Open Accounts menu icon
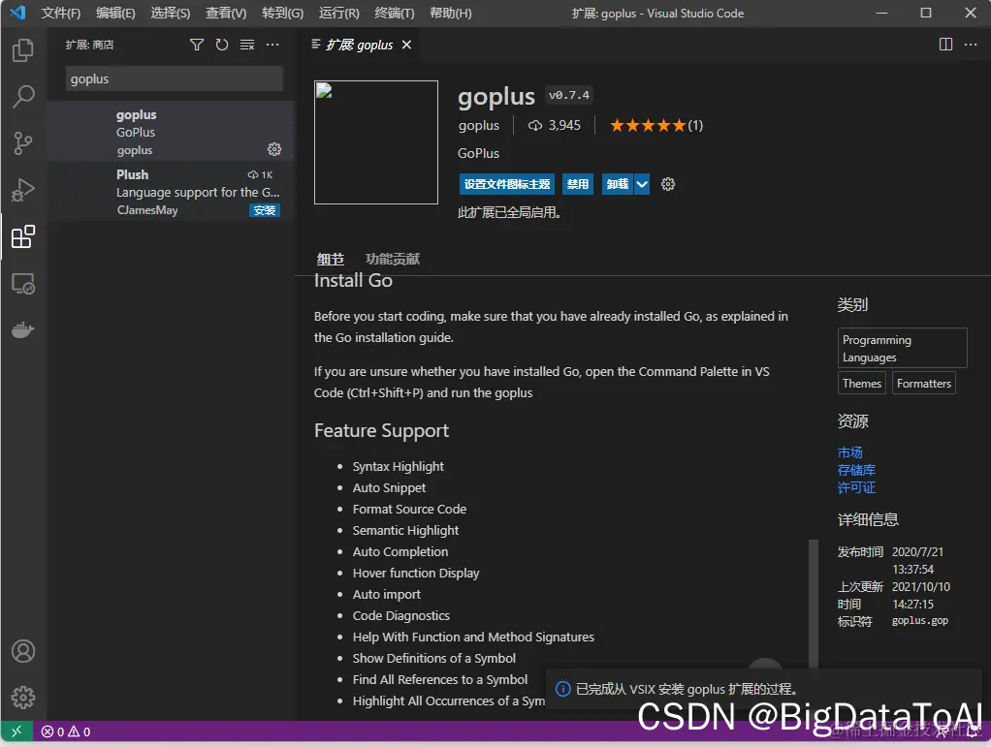Image resolution: width=991 pixels, height=747 pixels. (x=22, y=651)
